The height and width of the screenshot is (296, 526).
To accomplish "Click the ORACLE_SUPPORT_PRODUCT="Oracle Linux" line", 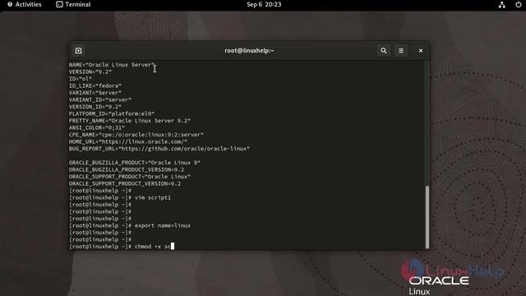I will point(130,177).
